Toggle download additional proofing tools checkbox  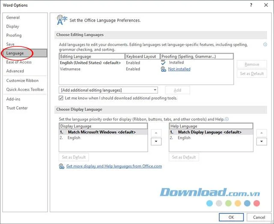pos(61,98)
